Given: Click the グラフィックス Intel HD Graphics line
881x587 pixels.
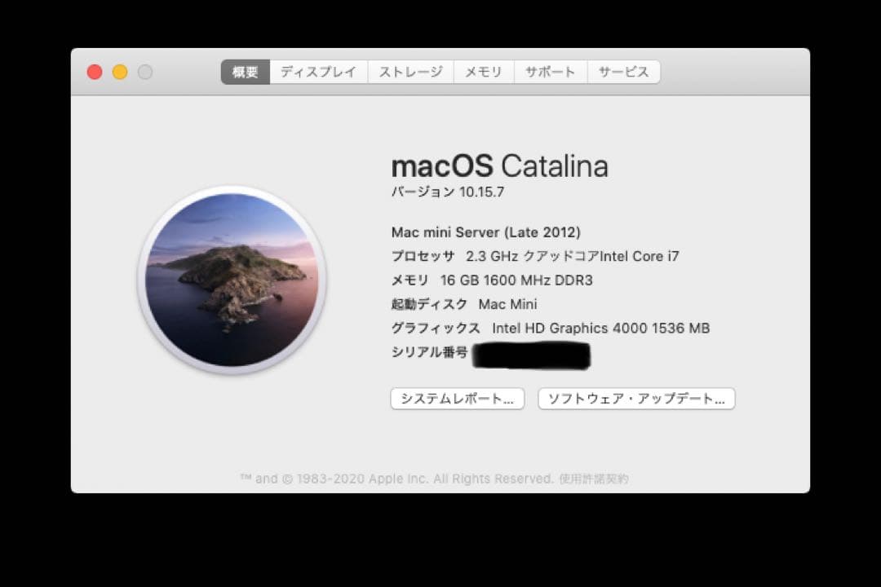Looking at the screenshot, I should click(x=551, y=328).
